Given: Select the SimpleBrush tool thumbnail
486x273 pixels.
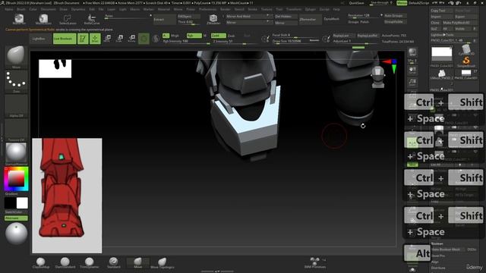Looking at the screenshot, I should pos(465,61).
